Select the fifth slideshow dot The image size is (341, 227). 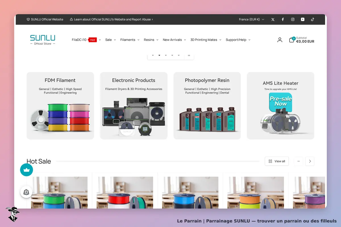coord(179,55)
